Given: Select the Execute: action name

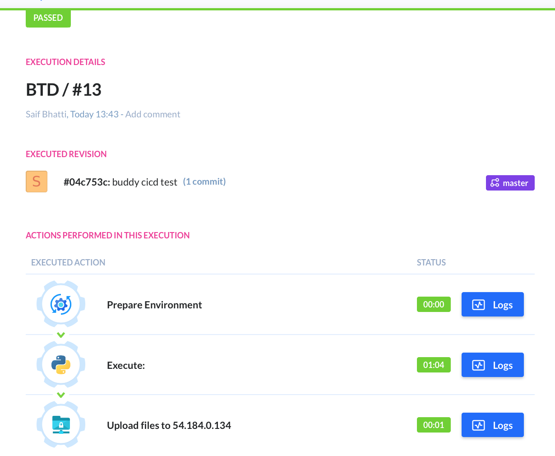Looking at the screenshot, I should (126, 365).
